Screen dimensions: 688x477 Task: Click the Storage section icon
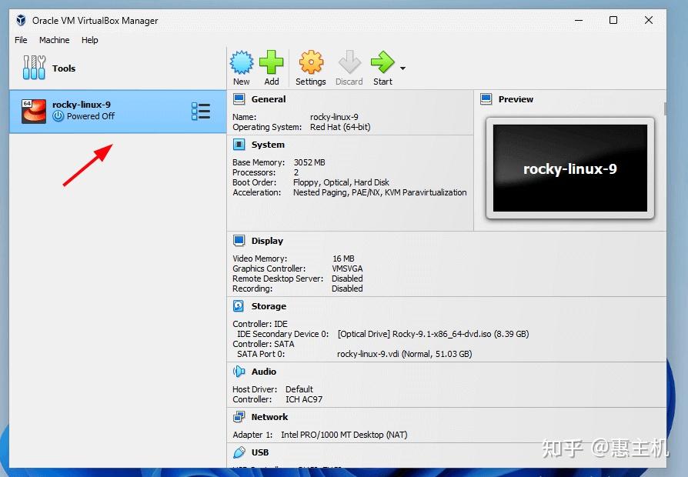(239, 305)
